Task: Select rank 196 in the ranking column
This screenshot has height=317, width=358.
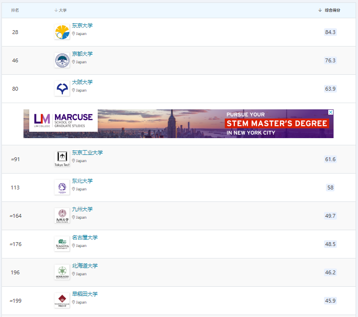Action: tap(15, 273)
